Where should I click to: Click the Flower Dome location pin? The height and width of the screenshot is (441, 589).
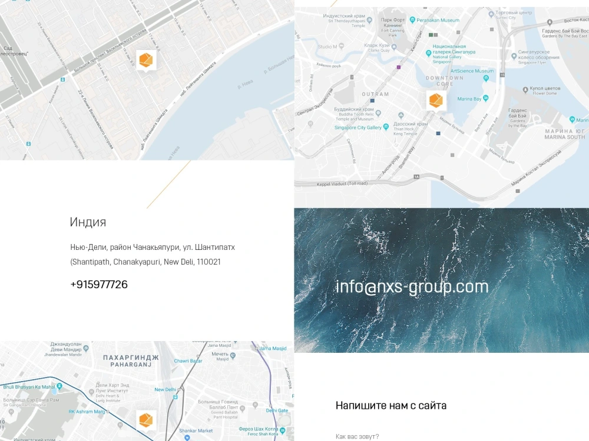coord(525,89)
